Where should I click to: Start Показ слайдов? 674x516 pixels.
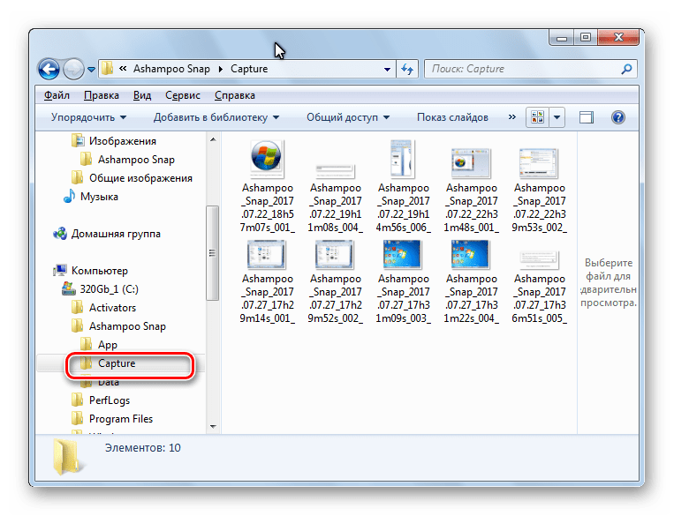tap(452, 117)
